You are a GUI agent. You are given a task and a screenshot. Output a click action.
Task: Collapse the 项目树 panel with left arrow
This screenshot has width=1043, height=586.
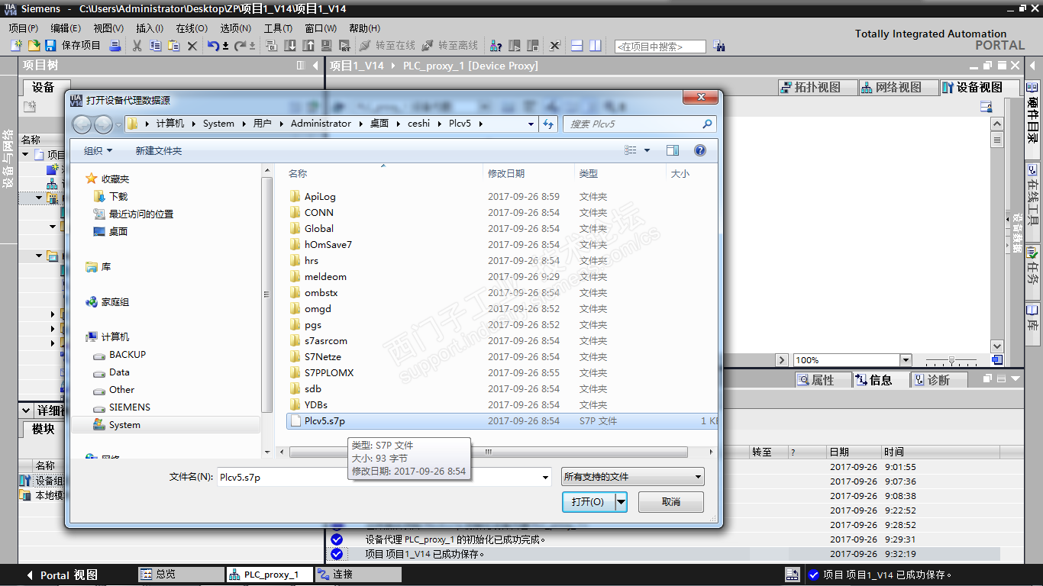coord(316,66)
